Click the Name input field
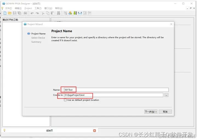Image resolution: width=197 pixels, height=140 pixels. [x=116, y=90]
